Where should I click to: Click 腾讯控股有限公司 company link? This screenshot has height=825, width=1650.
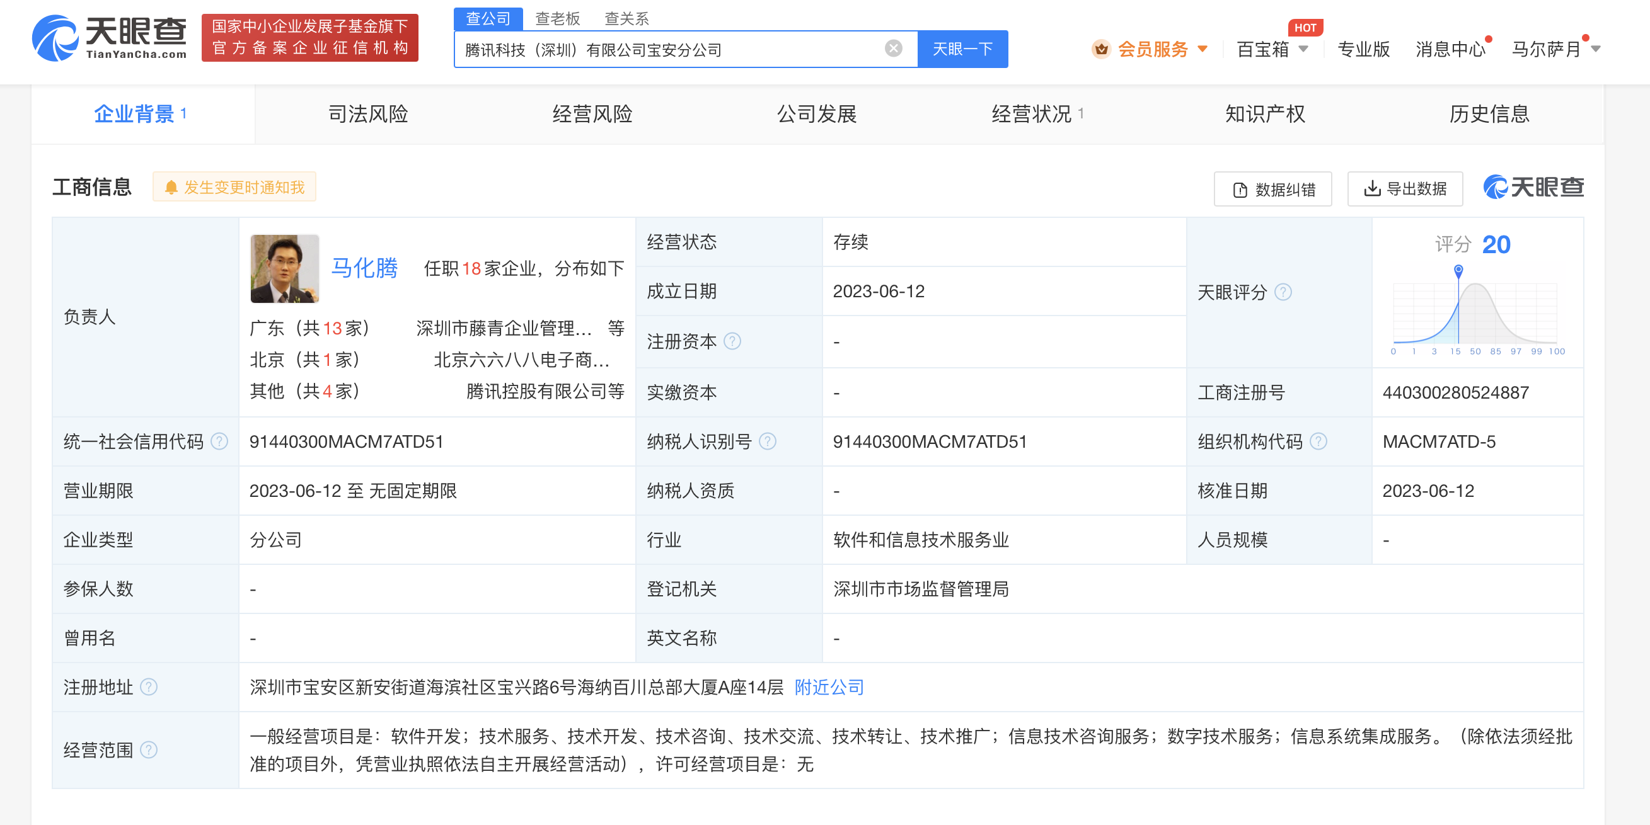[537, 391]
